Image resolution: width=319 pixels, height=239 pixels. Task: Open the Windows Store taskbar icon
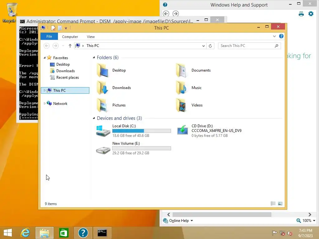(64, 233)
